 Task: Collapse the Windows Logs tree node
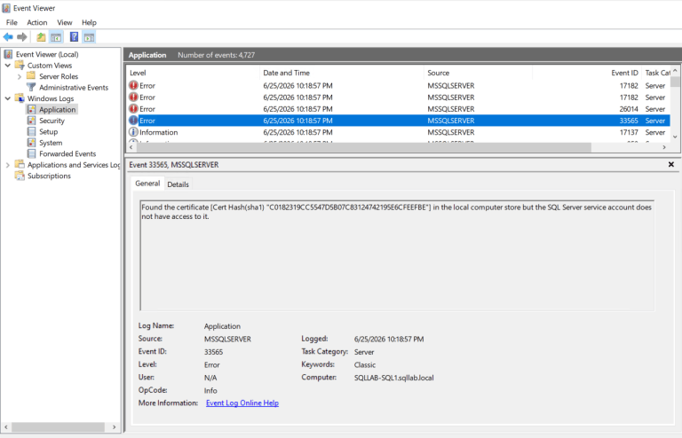point(8,98)
